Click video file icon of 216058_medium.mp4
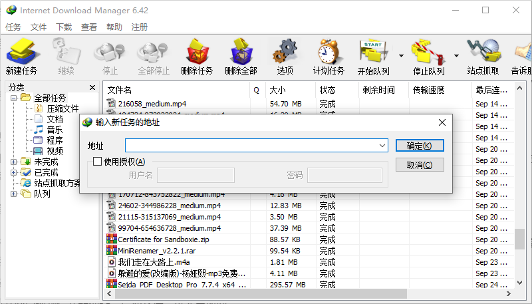Image resolution: width=532 pixels, height=304 pixels. click(x=111, y=103)
